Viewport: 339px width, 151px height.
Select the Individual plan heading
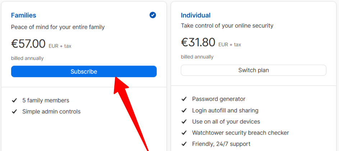point(196,15)
